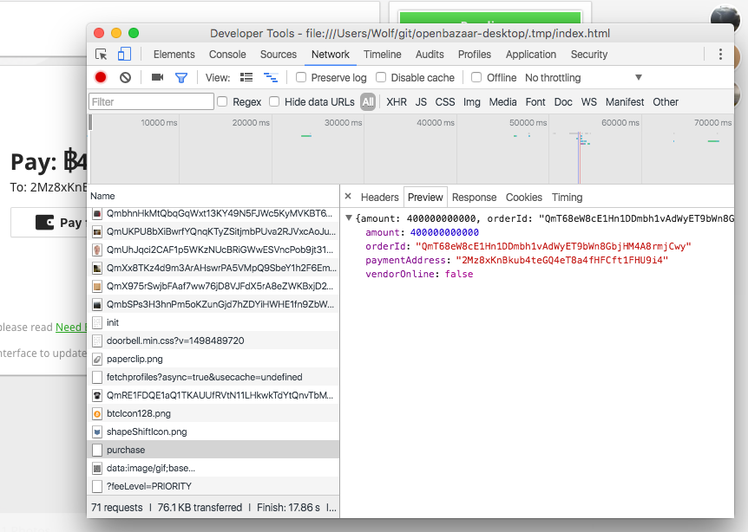
Task: Click the QmUKPU8bXiBwrfYQnqKTyZ request thumbnail
Action: 97,232
